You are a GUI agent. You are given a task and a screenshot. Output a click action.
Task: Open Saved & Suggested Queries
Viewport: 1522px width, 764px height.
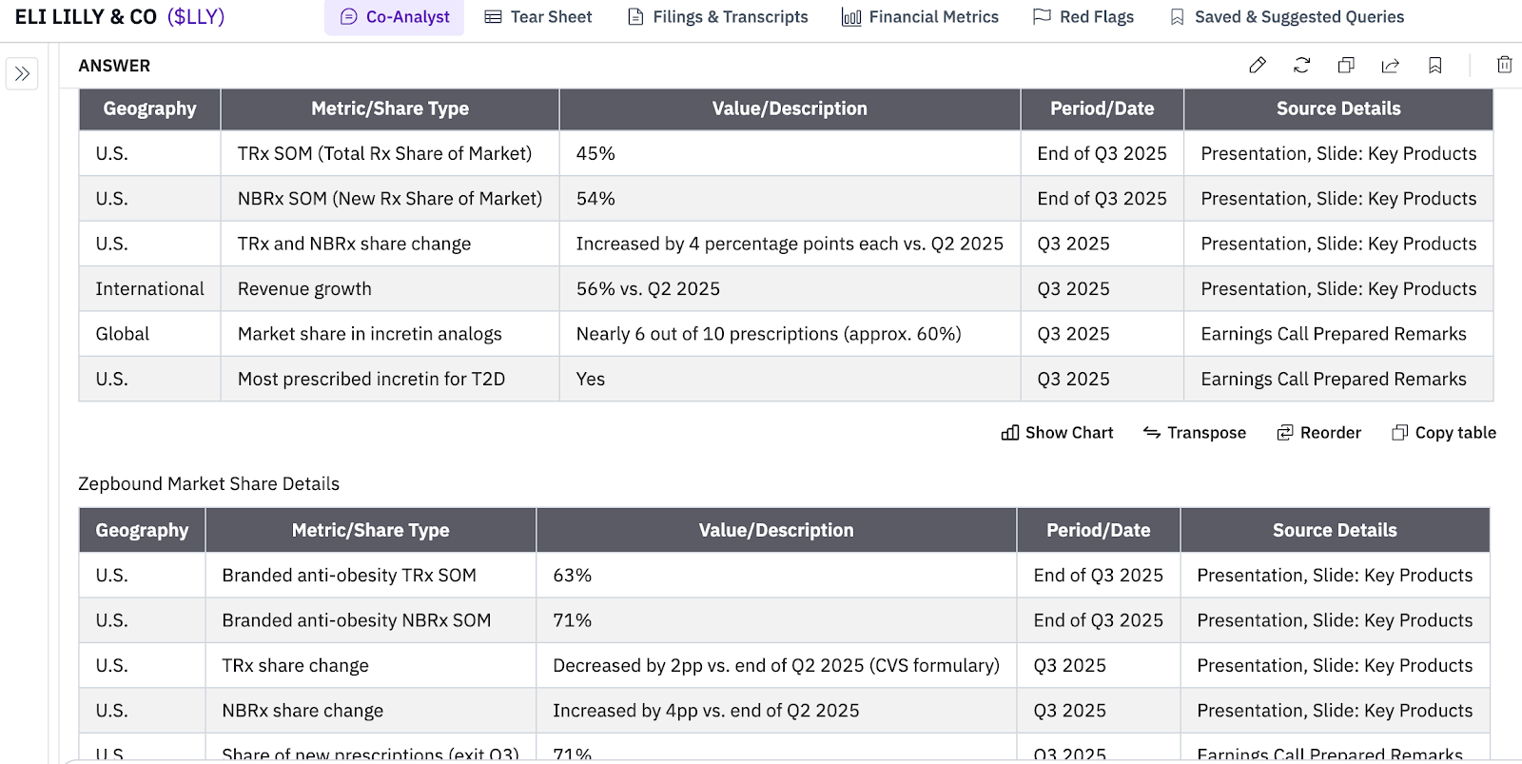(1287, 17)
